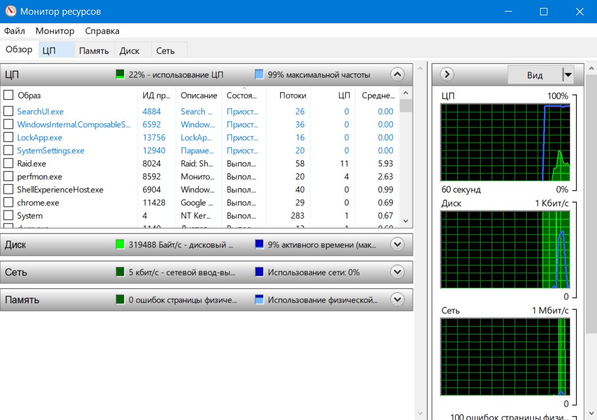The height and width of the screenshot is (420, 597).
Task: Switch to the Память tab
Action: point(94,50)
